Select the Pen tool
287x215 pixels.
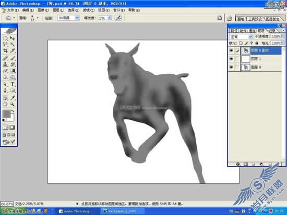pos(5,90)
